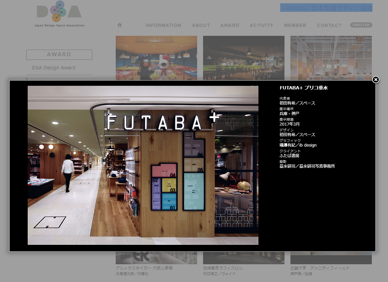
Task: Open the ABOUT menu item
Action: click(x=201, y=25)
